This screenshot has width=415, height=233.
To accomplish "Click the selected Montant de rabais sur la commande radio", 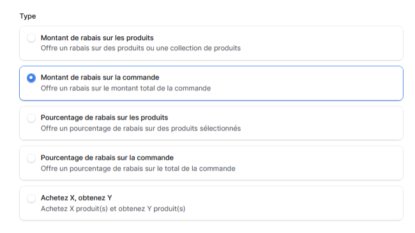I will [x=31, y=78].
